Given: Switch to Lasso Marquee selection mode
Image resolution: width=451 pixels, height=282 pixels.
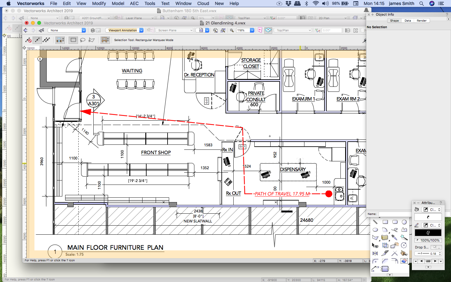Looking at the screenshot, I should (83, 40).
